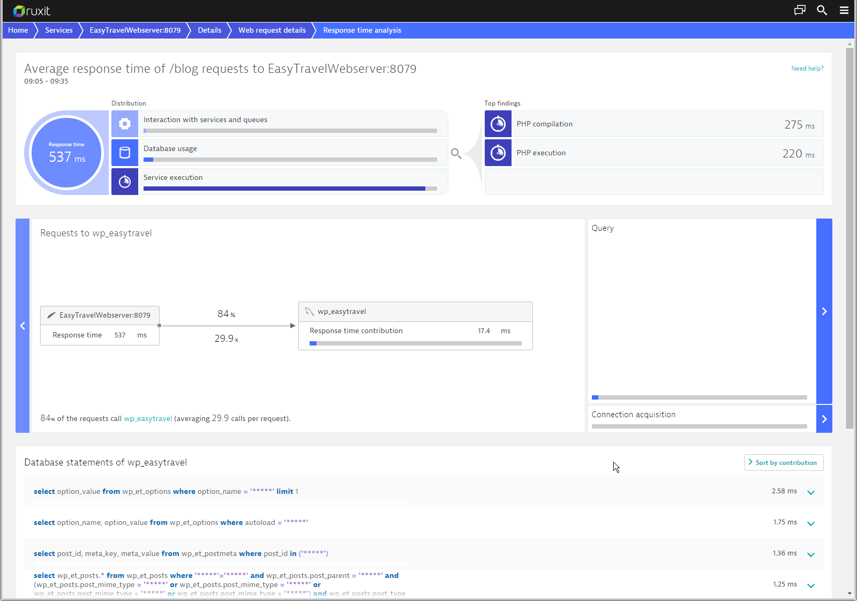Click the MySQL icon on wp_easytravel node
Screen dimensions: 857x601
tap(309, 311)
